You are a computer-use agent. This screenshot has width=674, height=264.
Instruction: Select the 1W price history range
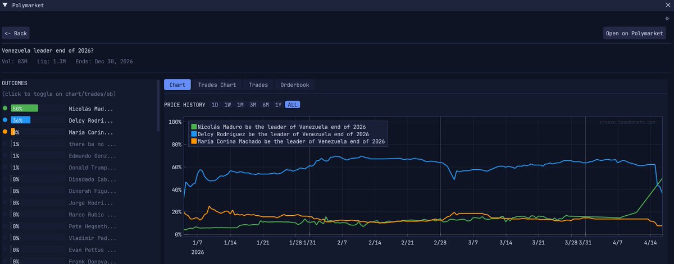(227, 105)
